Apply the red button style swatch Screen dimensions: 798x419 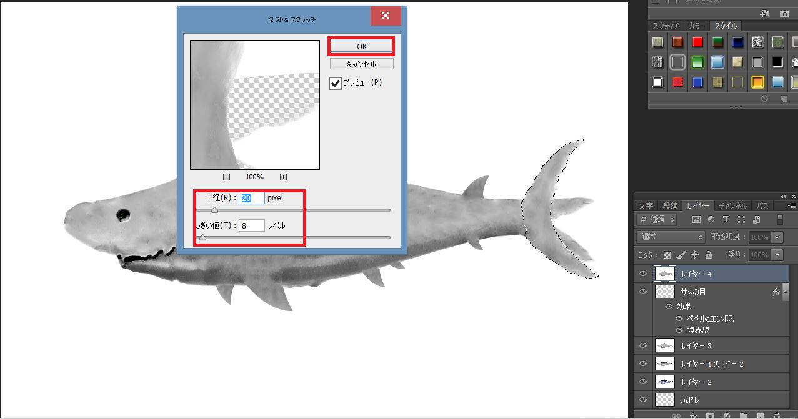[x=697, y=42]
